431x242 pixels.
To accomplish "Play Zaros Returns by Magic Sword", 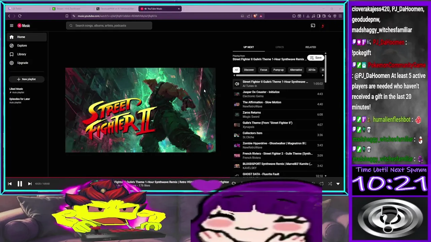I will [x=278, y=115].
